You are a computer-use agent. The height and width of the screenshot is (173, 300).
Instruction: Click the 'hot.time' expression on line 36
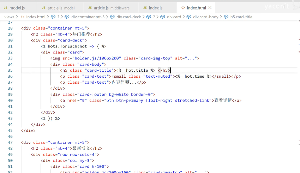pos(194,76)
